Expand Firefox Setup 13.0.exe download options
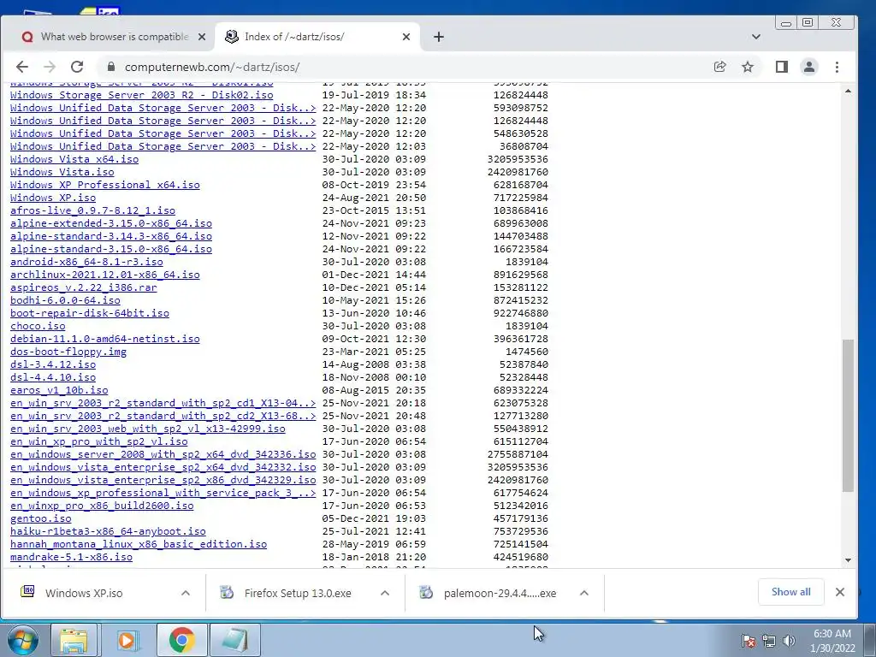This screenshot has width=876, height=657. (385, 594)
